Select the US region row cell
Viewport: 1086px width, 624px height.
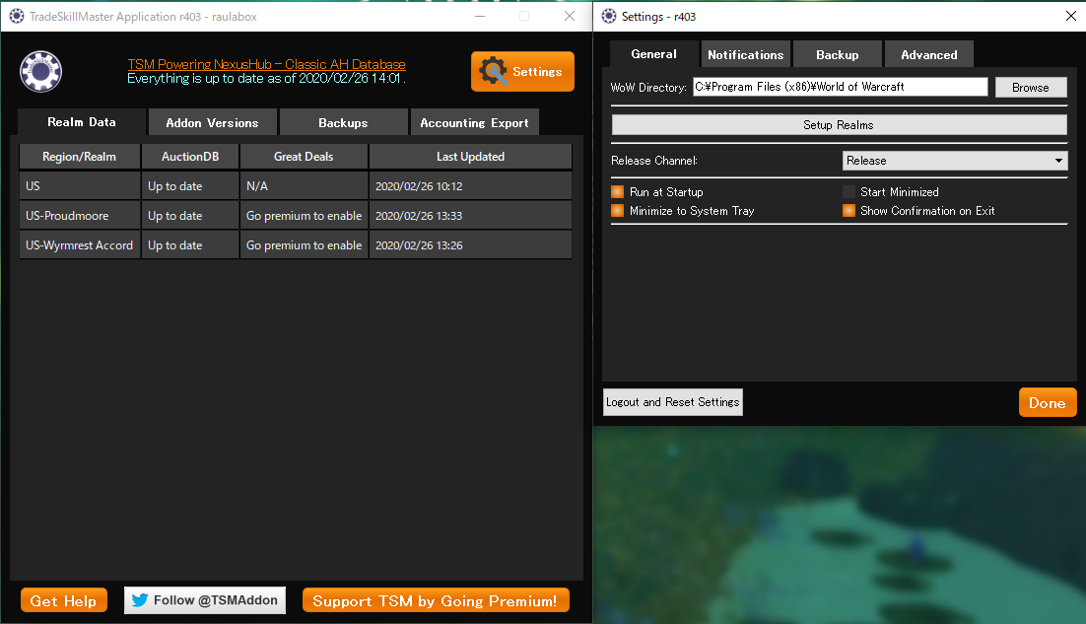pyautogui.click(x=80, y=186)
